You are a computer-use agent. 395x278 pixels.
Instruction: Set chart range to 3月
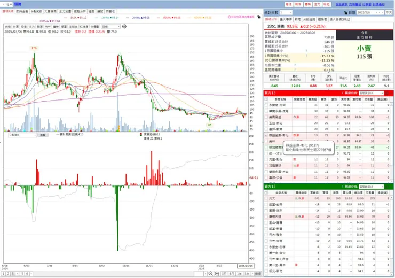[x=224, y=274]
